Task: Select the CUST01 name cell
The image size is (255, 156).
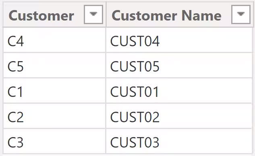Action: click(x=179, y=91)
